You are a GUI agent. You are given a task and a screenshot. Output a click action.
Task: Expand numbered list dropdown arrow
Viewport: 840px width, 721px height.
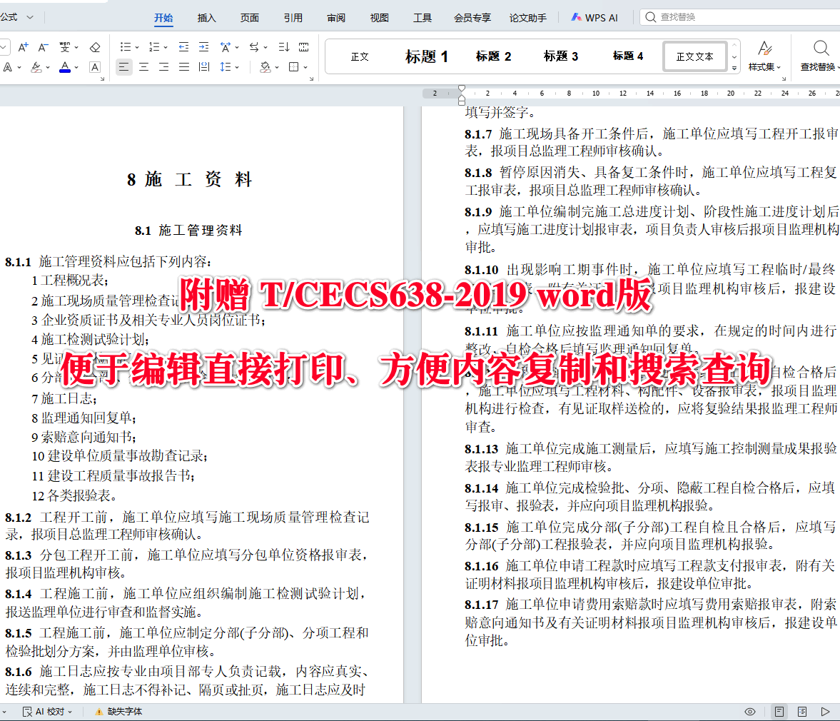[166, 48]
